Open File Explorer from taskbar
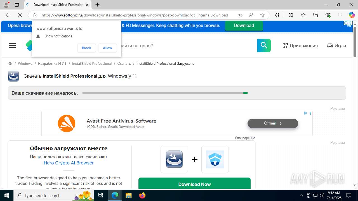This screenshot has height=201, width=358. (128, 195)
